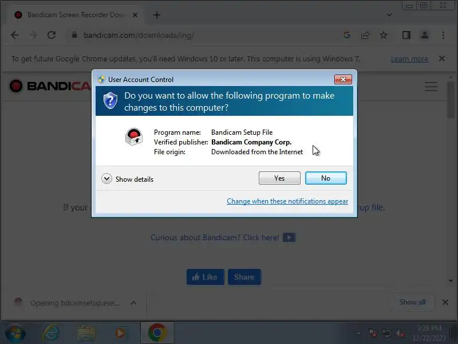
Task: Click the Bandicam setup program icon
Action: click(x=134, y=137)
